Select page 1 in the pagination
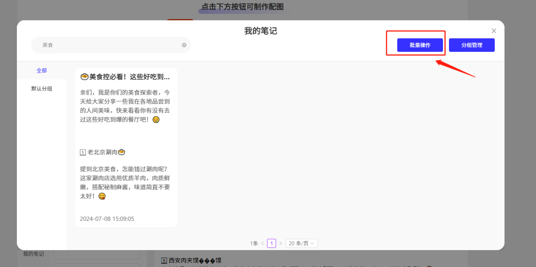536x267 pixels. point(272,243)
